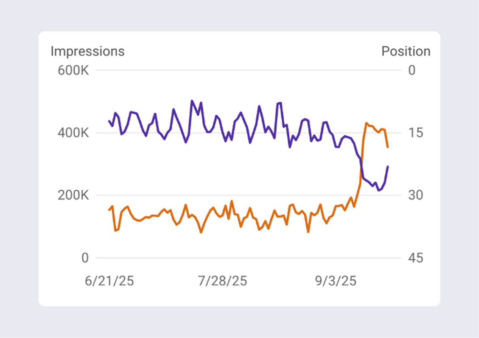Click the Position axis title
This screenshot has width=479, height=338.
tap(406, 51)
